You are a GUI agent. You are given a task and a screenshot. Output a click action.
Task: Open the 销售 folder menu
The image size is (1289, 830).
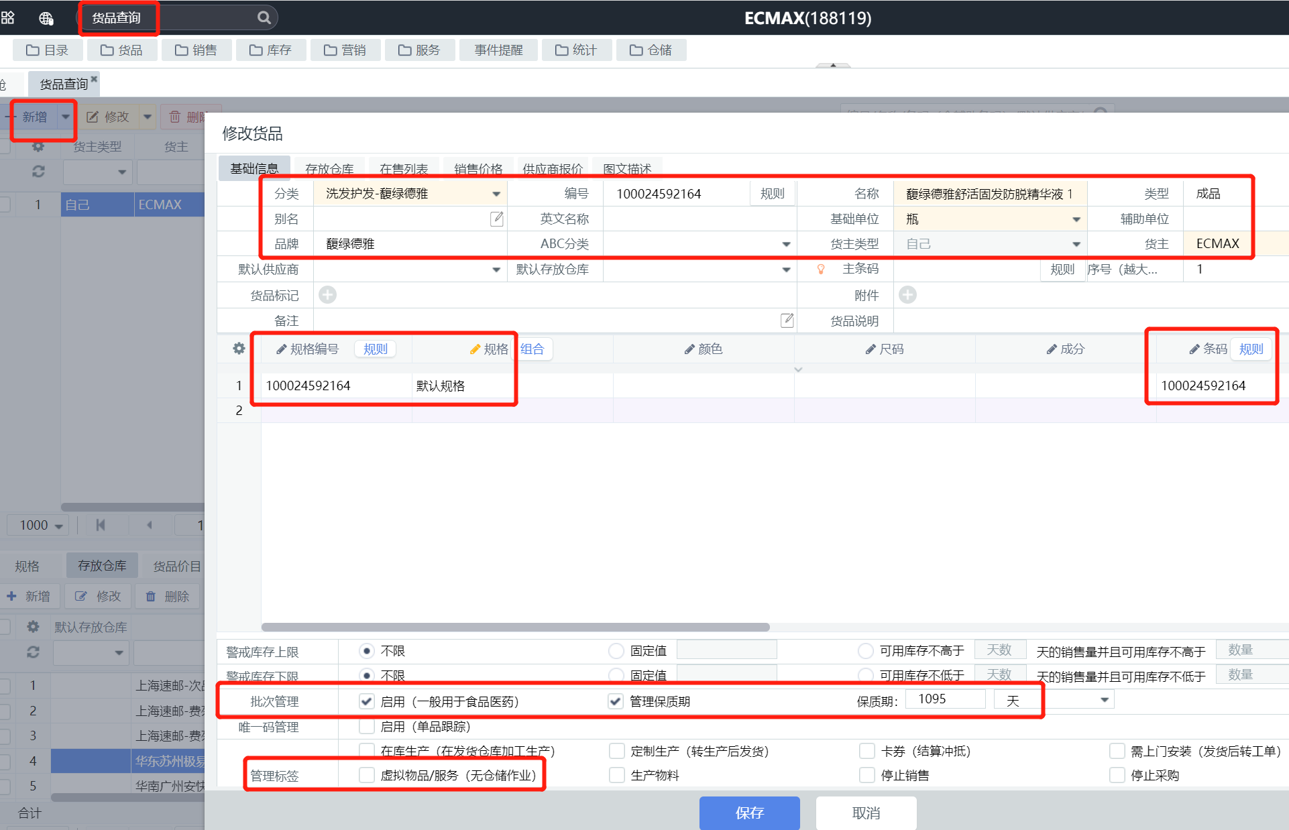(196, 50)
